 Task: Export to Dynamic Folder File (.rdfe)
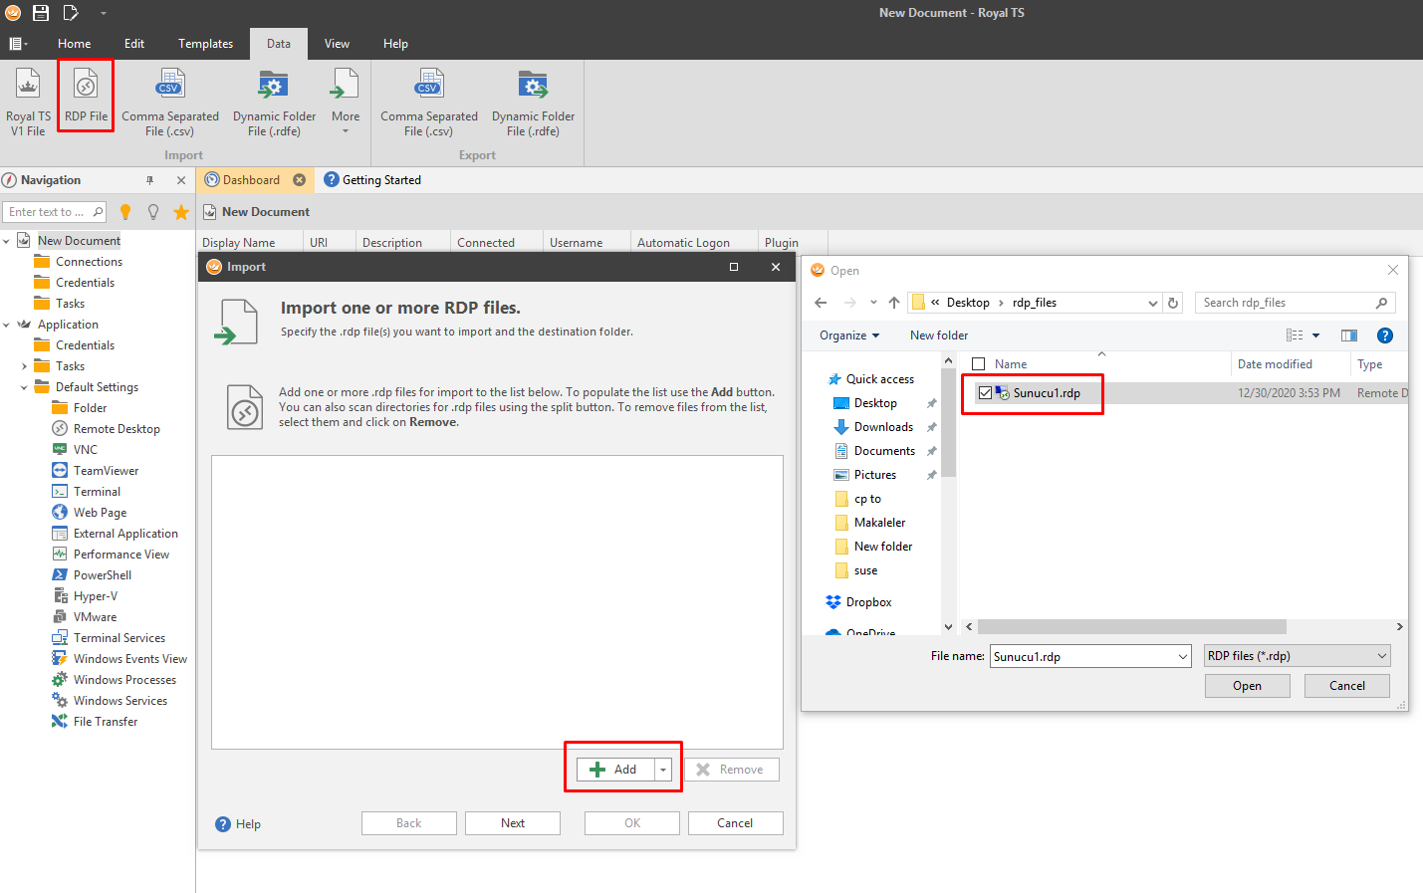tap(533, 102)
